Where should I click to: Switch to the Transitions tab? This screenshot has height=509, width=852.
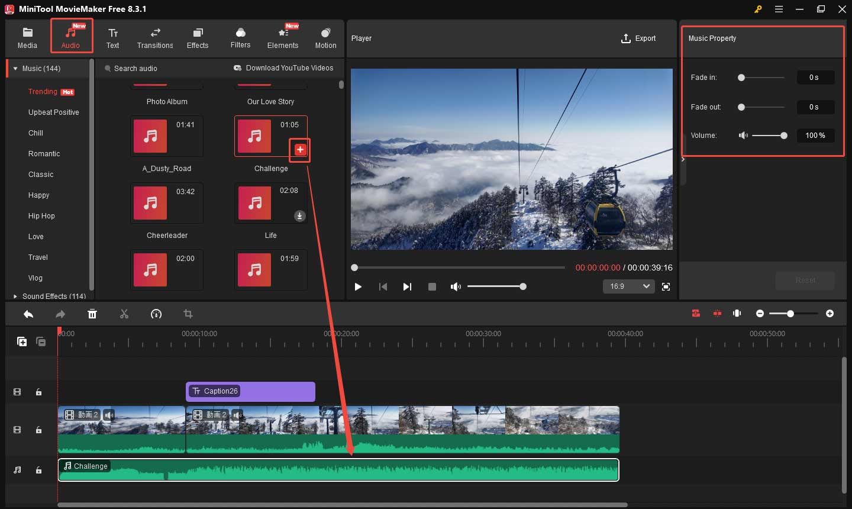pyautogui.click(x=154, y=36)
